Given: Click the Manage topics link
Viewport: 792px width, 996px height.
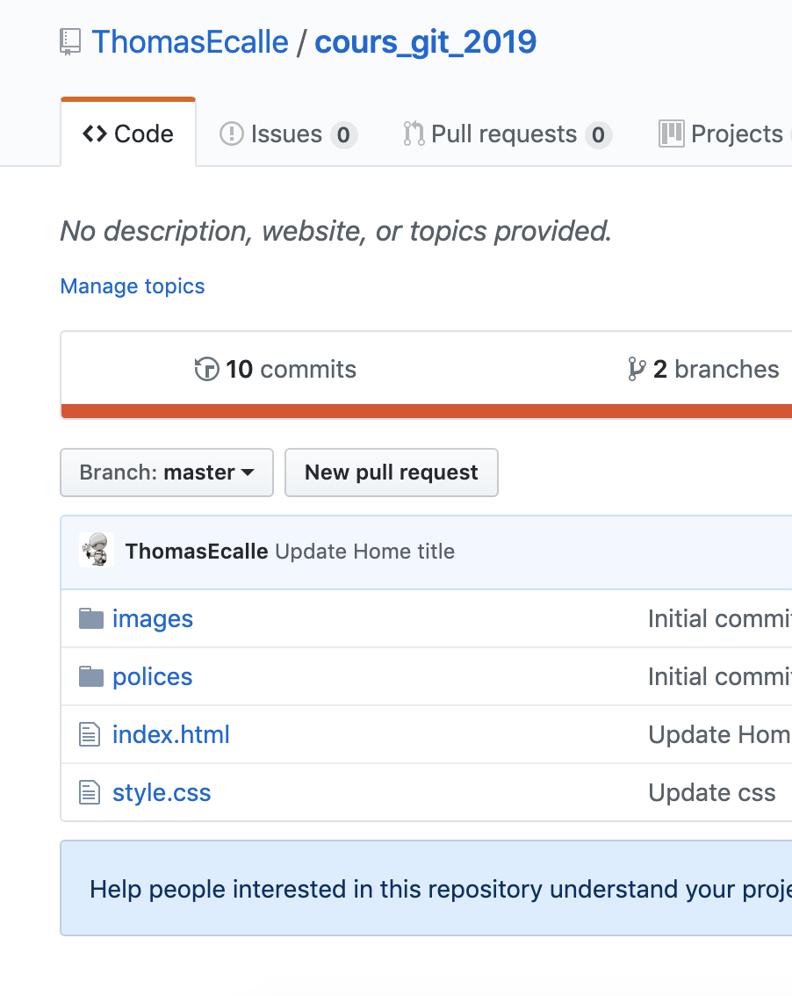Looking at the screenshot, I should click(x=133, y=286).
